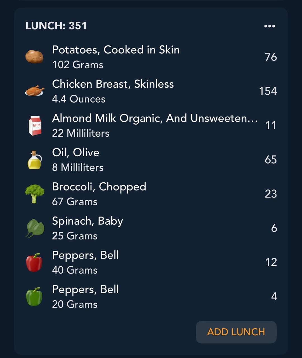Tap the baby spinach leaves icon

point(35,228)
